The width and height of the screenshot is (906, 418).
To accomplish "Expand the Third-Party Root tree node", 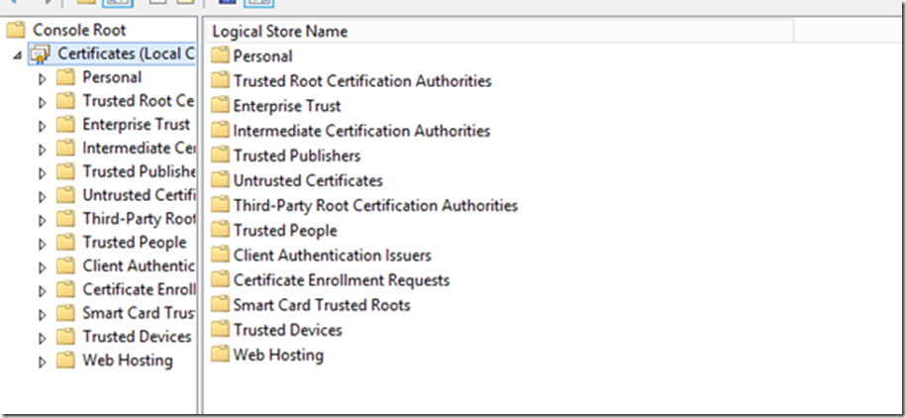I will [42, 221].
